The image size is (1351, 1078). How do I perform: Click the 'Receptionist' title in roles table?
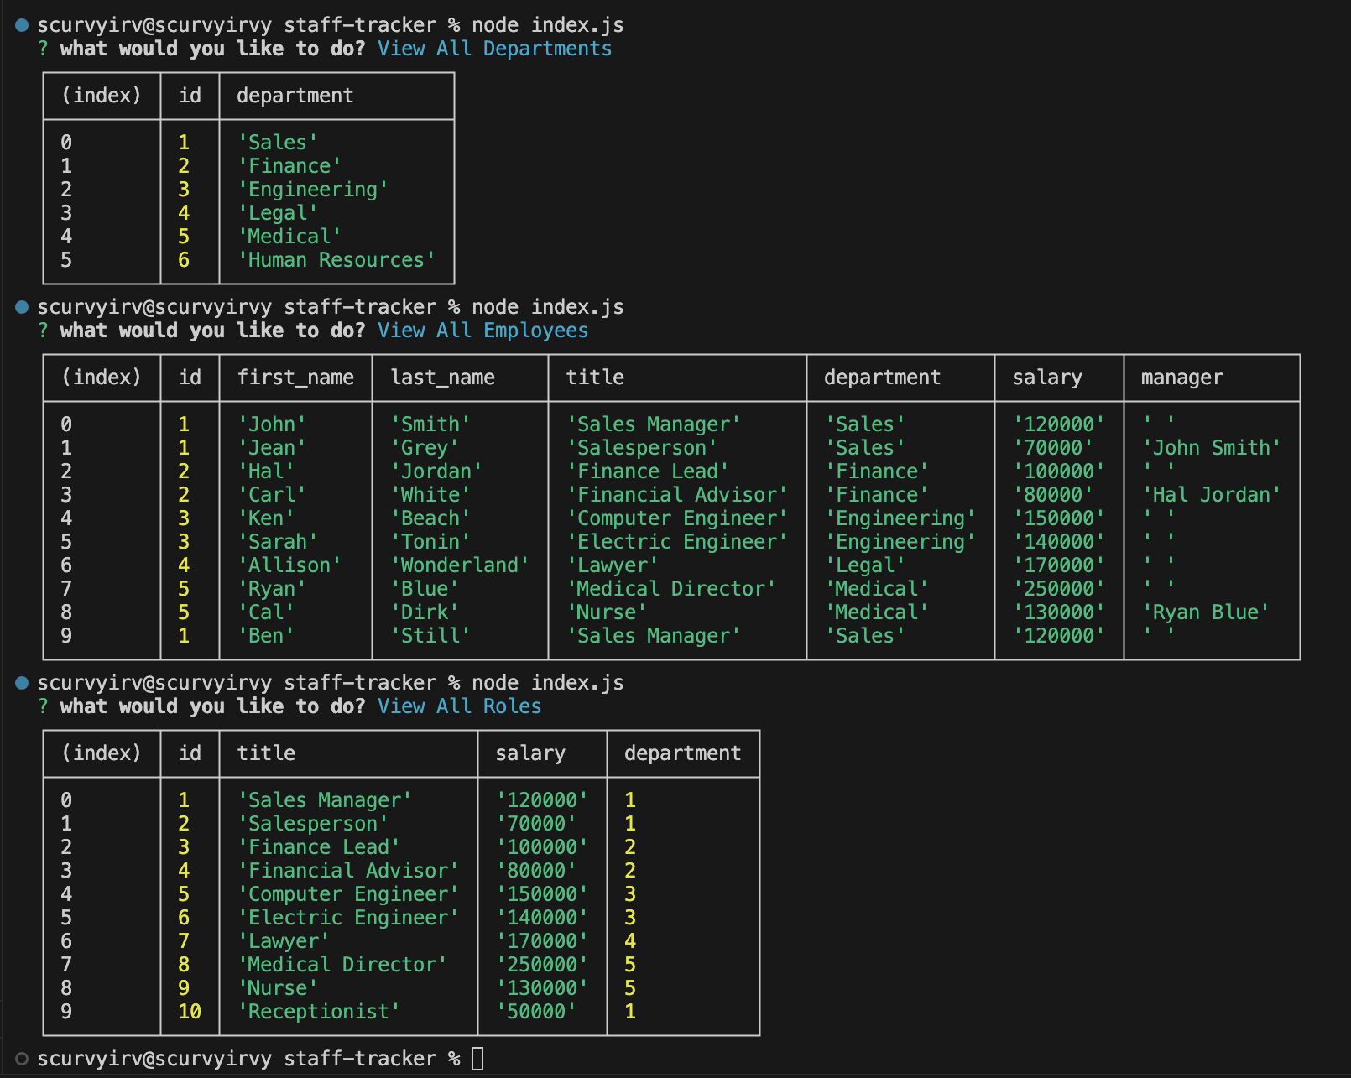click(x=319, y=1012)
